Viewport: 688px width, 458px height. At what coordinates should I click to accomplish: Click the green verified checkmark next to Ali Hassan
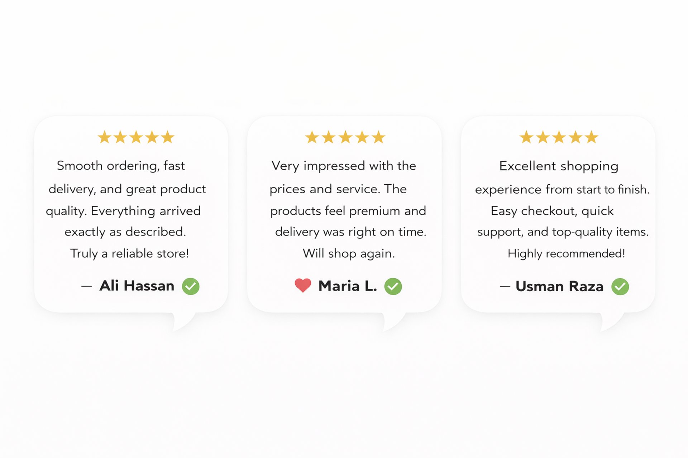[191, 286]
